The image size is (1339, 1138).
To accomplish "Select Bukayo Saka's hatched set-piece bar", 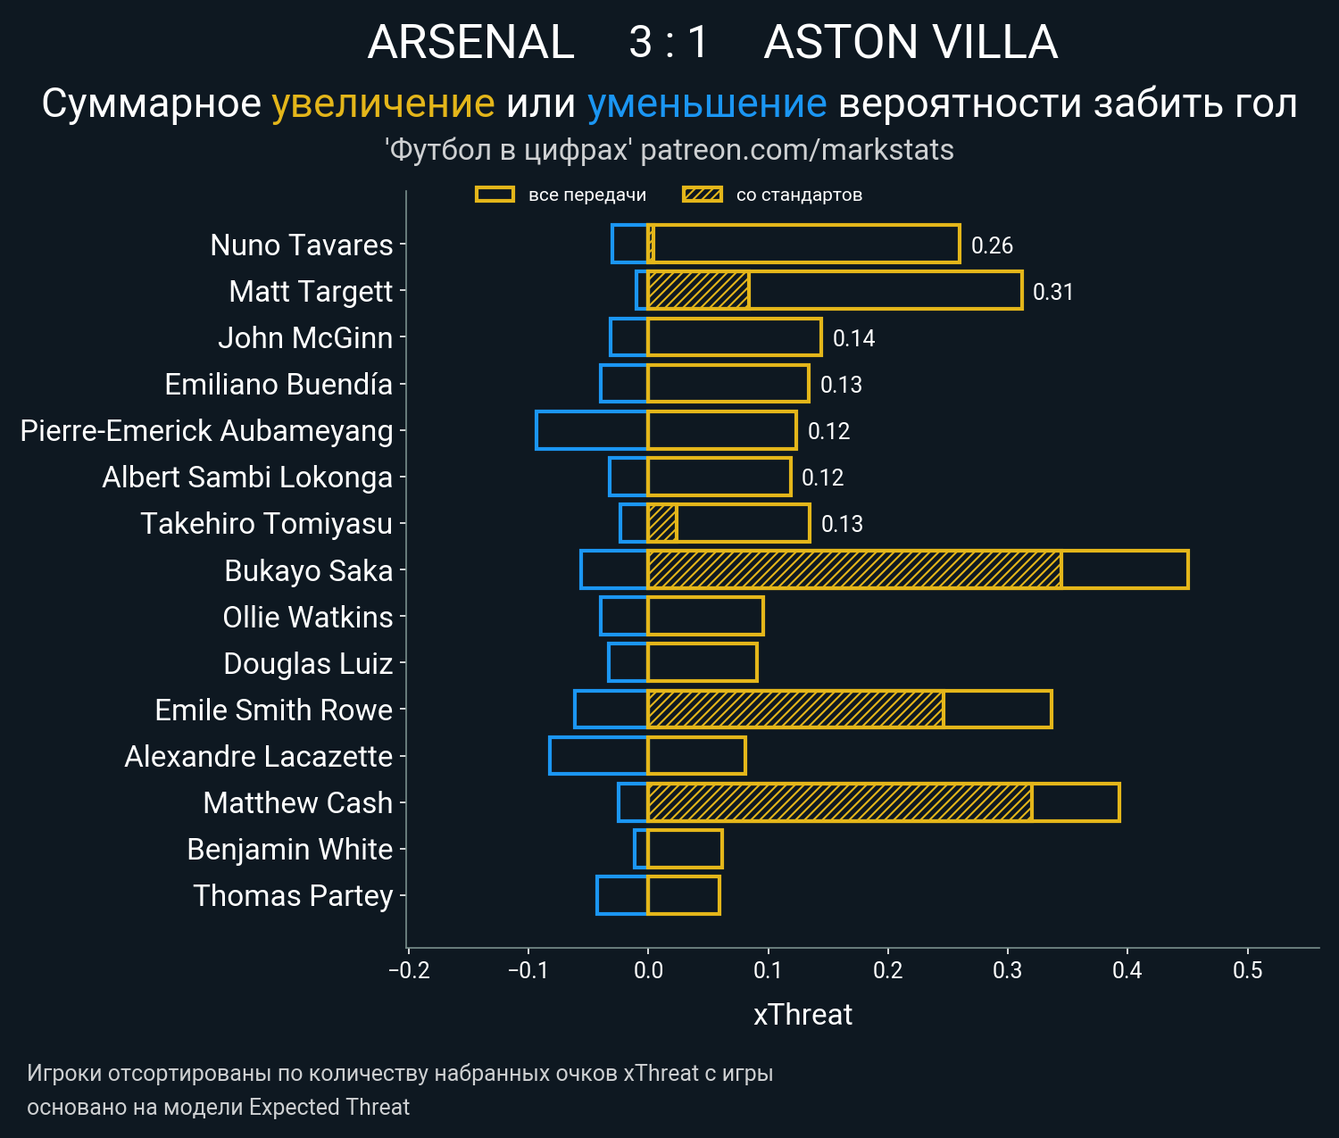I will [x=853, y=569].
